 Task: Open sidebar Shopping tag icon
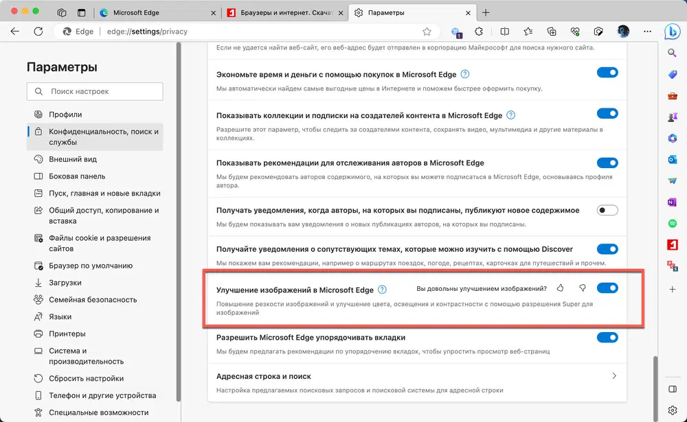[x=672, y=74]
